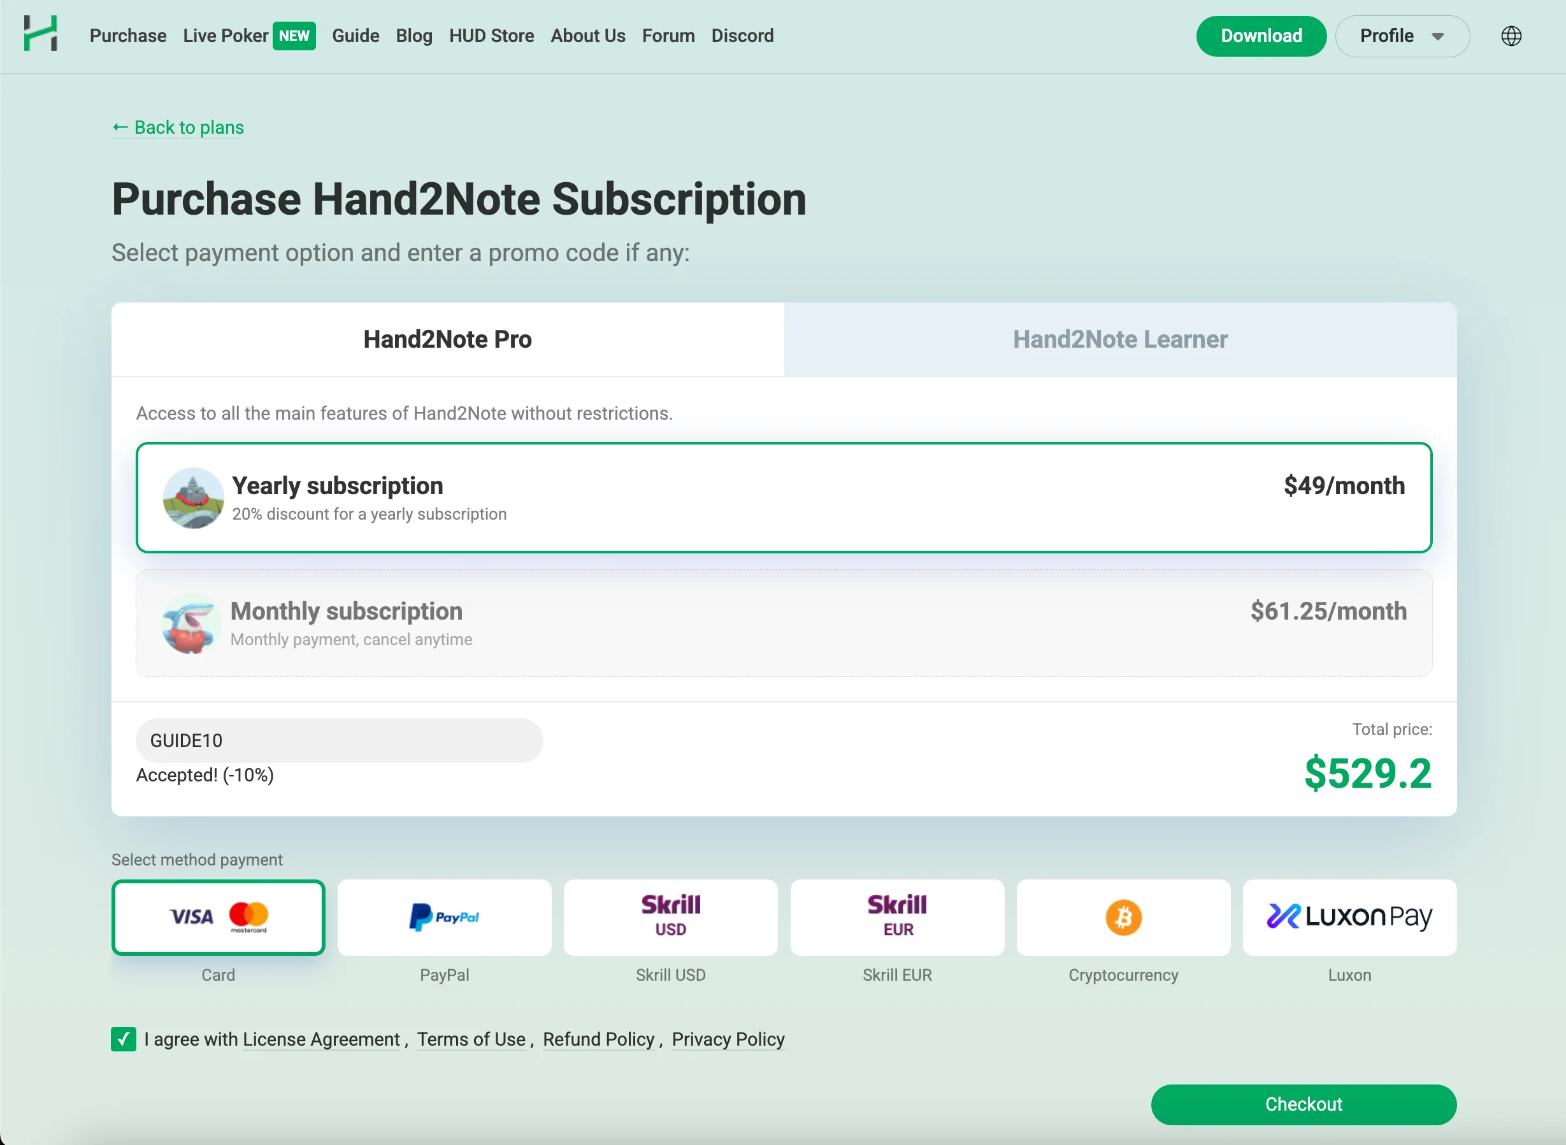Switch to the Hand2Note Learner tab
The width and height of the screenshot is (1566, 1145).
(x=1119, y=339)
